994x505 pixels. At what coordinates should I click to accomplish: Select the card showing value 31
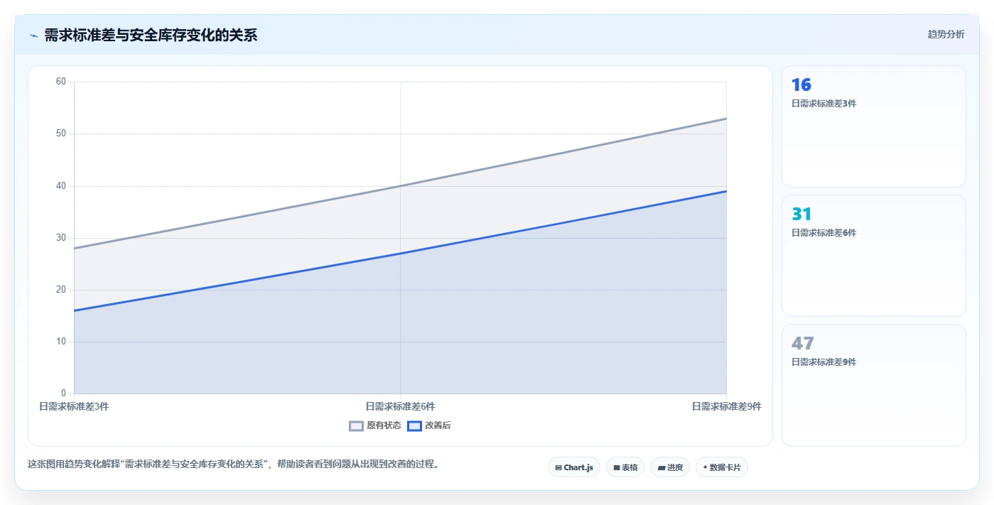pyautogui.click(x=874, y=256)
